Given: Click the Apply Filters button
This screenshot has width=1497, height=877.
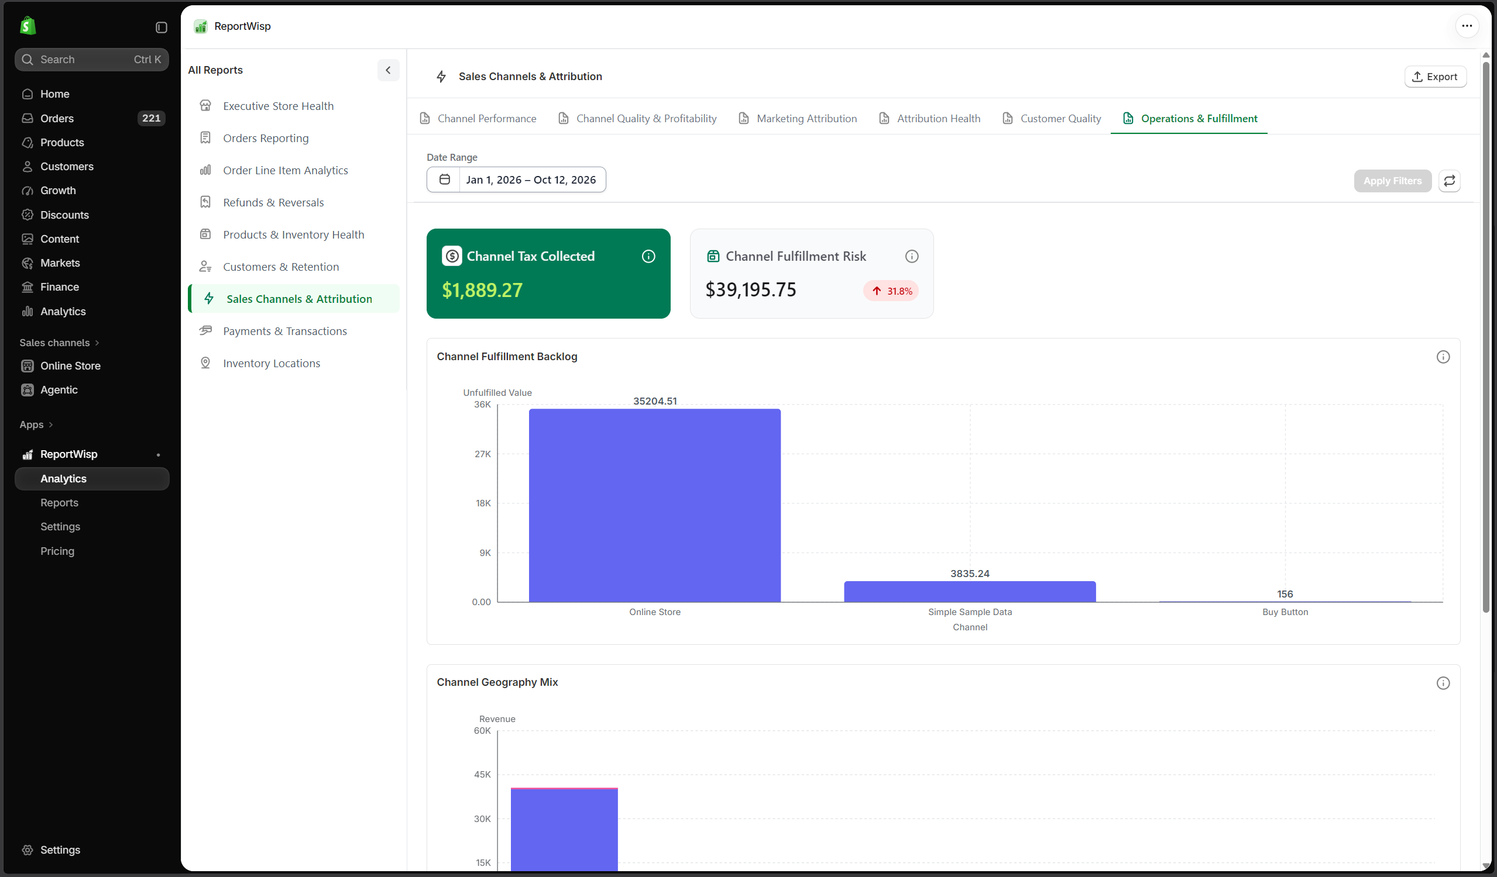Looking at the screenshot, I should point(1392,181).
